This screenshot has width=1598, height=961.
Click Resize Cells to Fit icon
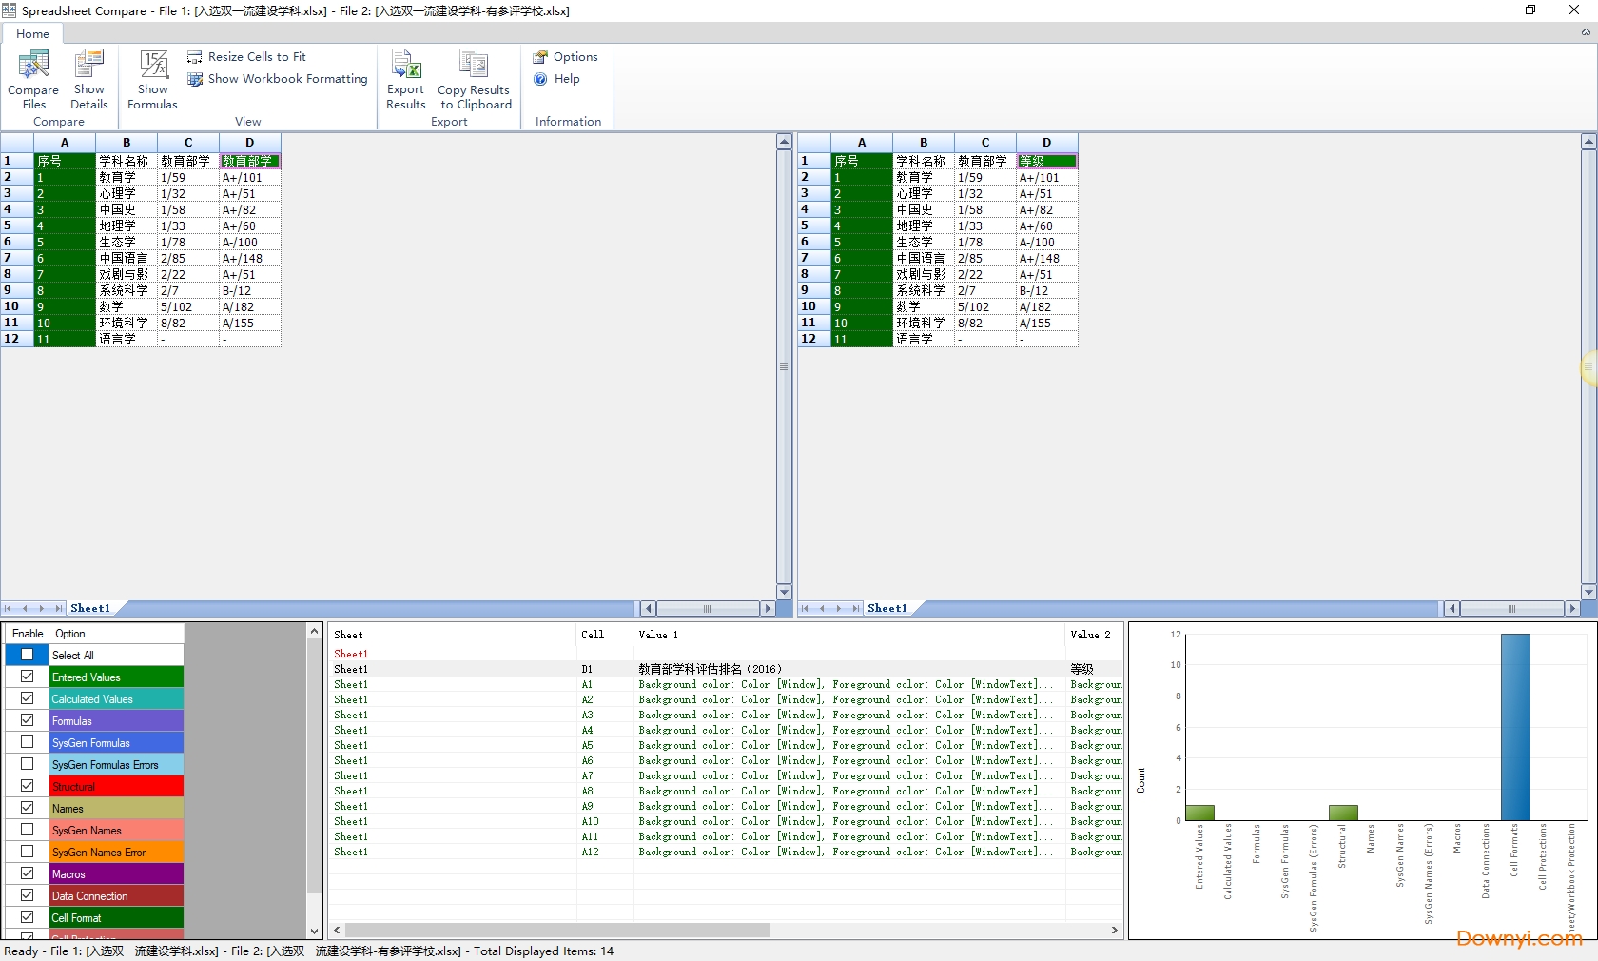[195, 57]
